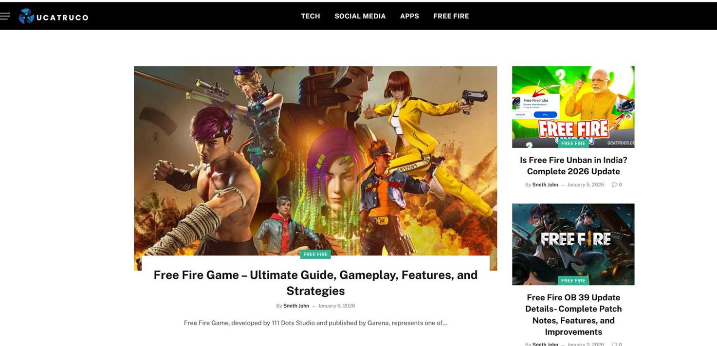The height and width of the screenshot is (346, 717).
Task: Click the January 6, 2026 date
Action: 336,306
